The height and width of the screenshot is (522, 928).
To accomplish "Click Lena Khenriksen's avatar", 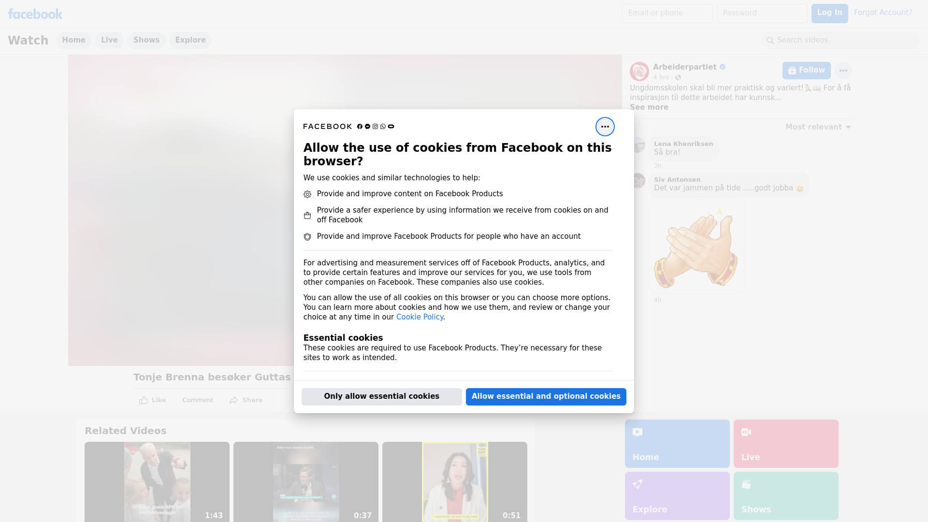I will (x=638, y=145).
